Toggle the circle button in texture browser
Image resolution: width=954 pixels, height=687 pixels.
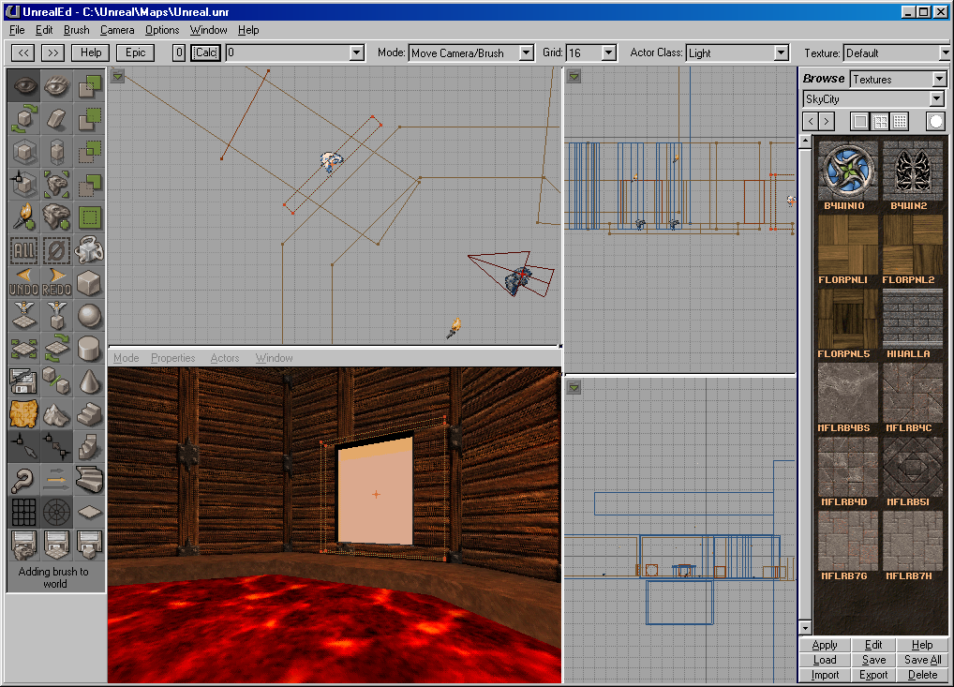click(936, 121)
